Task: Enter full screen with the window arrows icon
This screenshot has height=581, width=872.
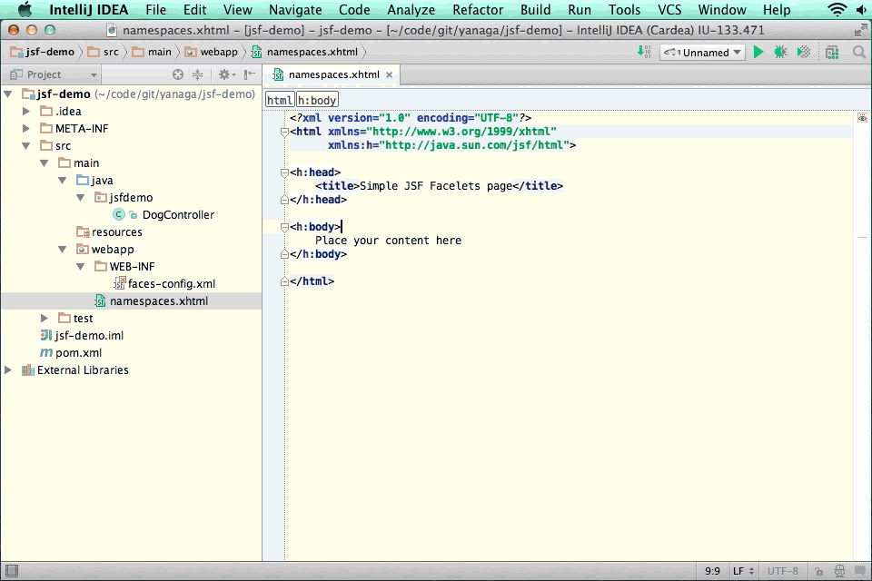Action: [861, 30]
